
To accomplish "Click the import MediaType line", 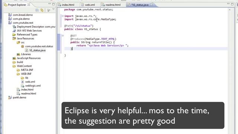I will pyautogui.click(x=90, y=19).
